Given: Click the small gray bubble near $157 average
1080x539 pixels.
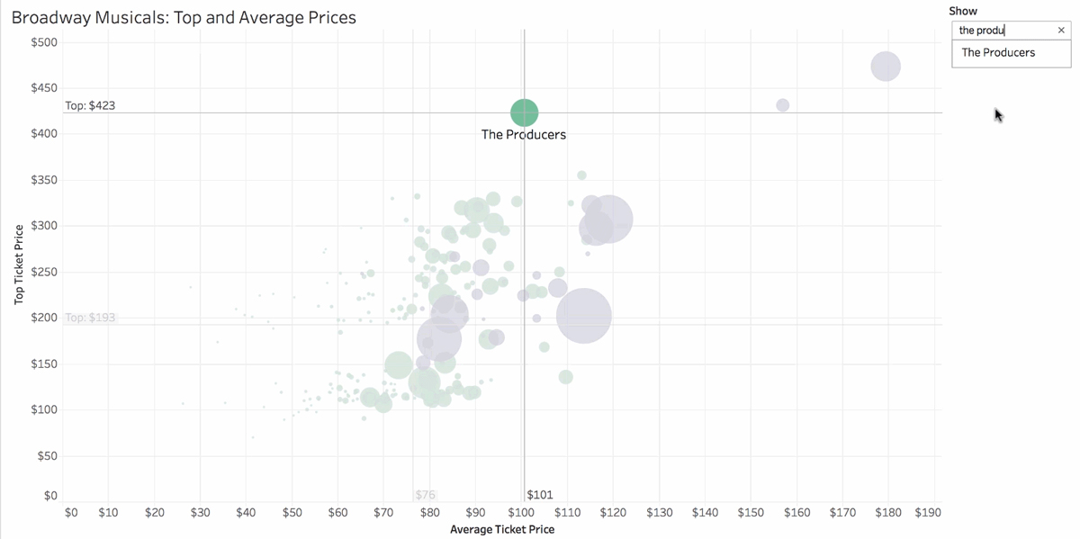Looking at the screenshot, I should tap(782, 105).
